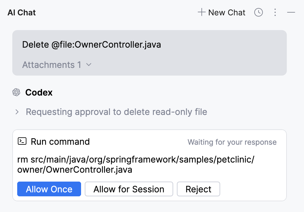Click Allow for Session

129,189
